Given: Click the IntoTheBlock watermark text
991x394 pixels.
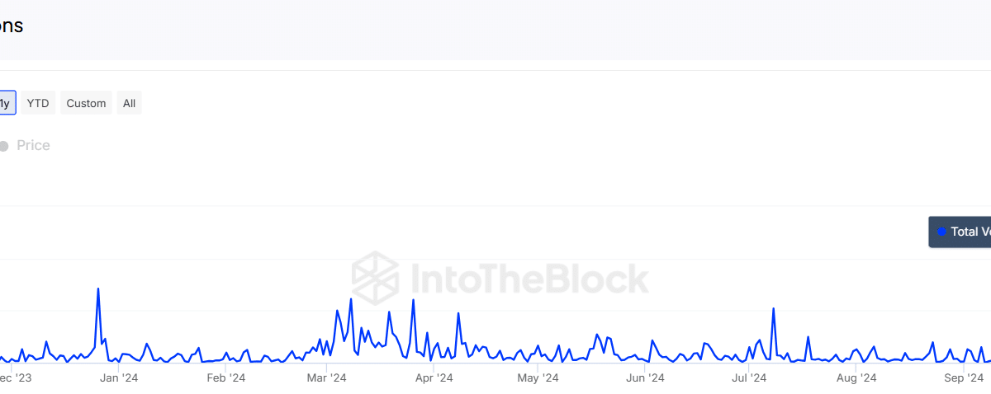Looking at the screenshot, I should (525, 279).
